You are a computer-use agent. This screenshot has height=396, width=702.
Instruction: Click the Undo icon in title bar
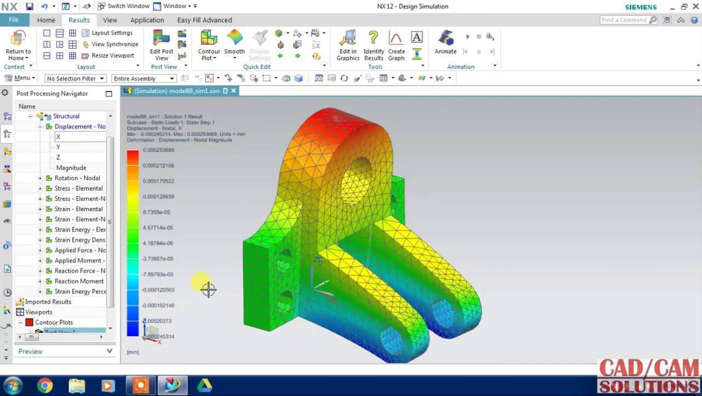click(44, 7)
